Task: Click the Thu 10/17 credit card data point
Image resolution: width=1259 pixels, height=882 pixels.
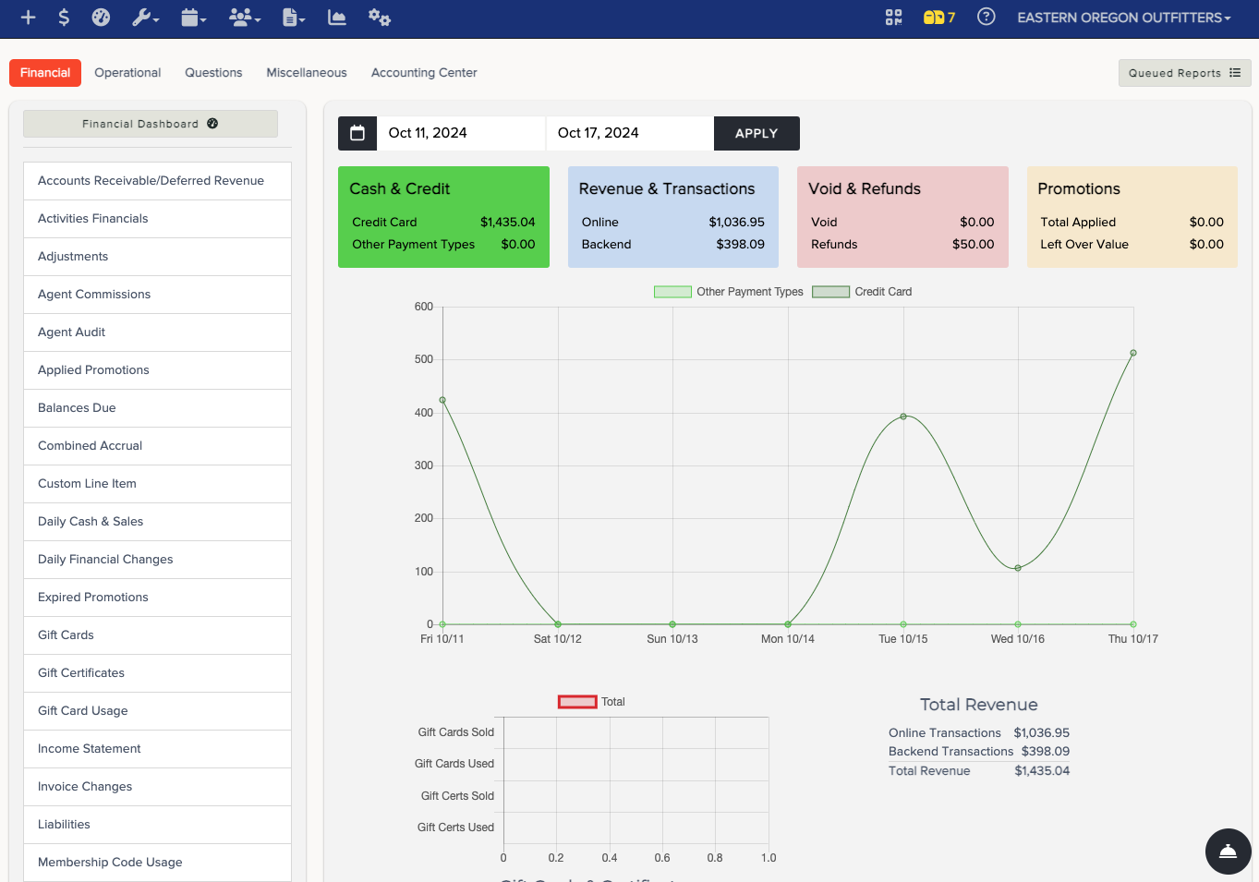Action: (1133, 353)
